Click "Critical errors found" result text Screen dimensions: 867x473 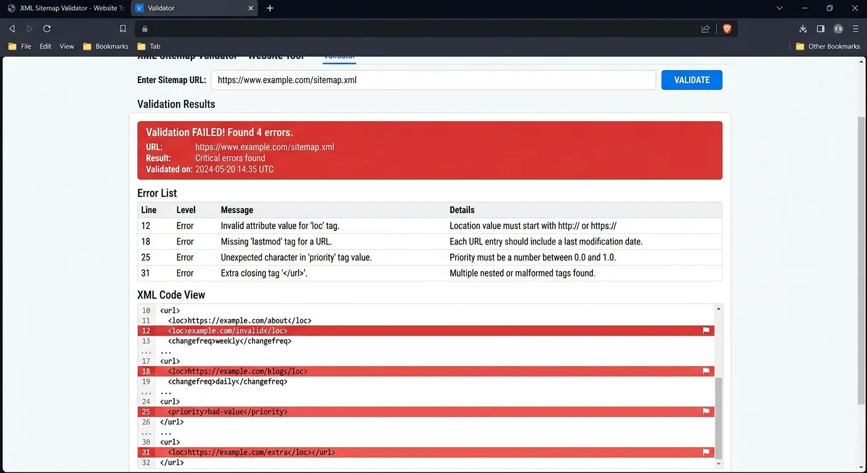click(230, 158)
